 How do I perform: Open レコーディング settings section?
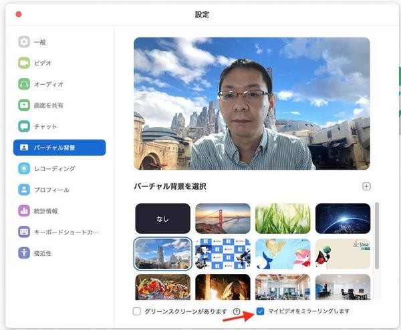click(55, 169)
